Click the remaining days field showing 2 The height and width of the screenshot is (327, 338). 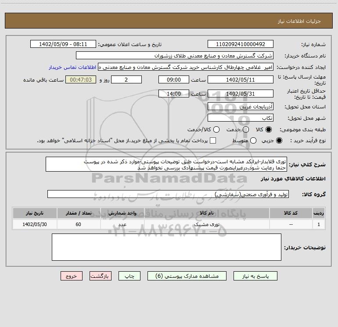[x=126, y=79]
